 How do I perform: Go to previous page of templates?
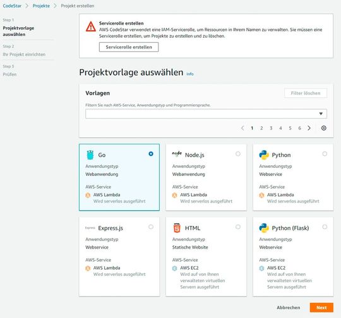click(x=242, y=128)
